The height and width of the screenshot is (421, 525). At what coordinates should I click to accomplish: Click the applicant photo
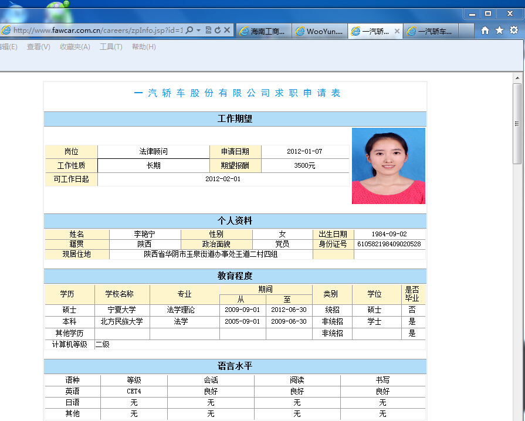pos(388,166)
